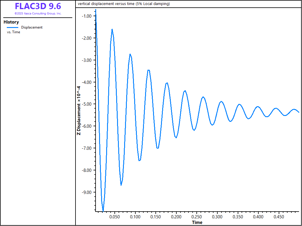Click the blue Displacement legend line swatch

pyautogui.click(x=12, y=27)
